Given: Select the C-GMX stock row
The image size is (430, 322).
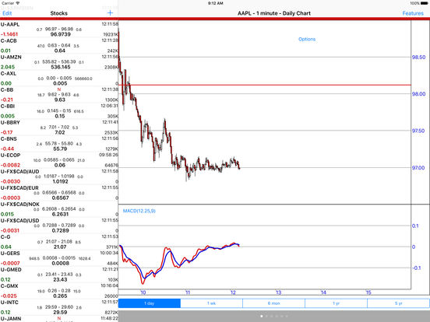Looking at the screenshot, I should pos(59,291).
